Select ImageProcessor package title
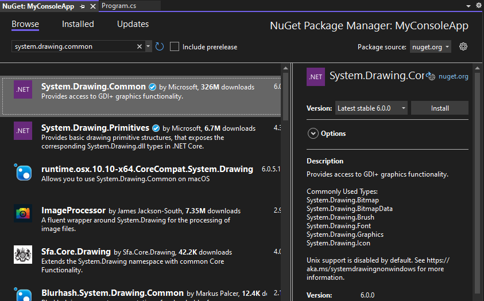 click(x=73, y=210)
